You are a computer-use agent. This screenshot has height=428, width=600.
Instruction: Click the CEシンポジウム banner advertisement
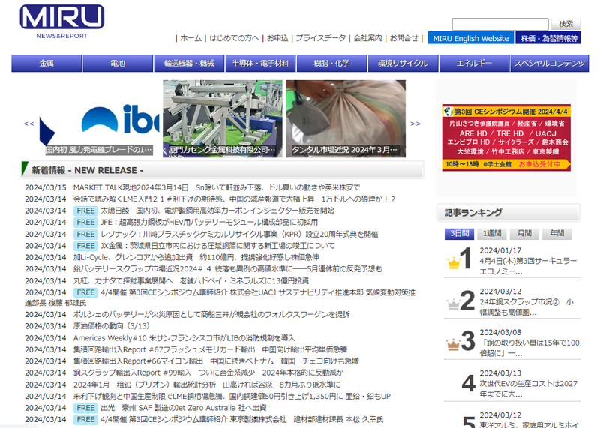[505, 137]
